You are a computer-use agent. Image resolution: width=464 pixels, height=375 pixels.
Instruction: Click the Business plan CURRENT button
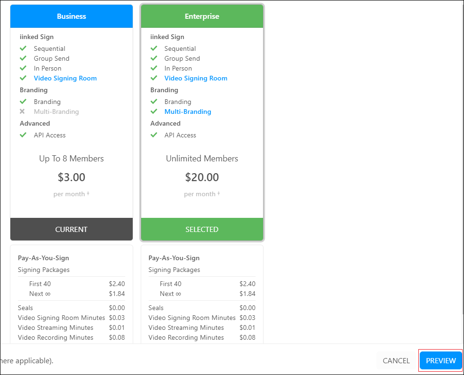coord(72,229)
